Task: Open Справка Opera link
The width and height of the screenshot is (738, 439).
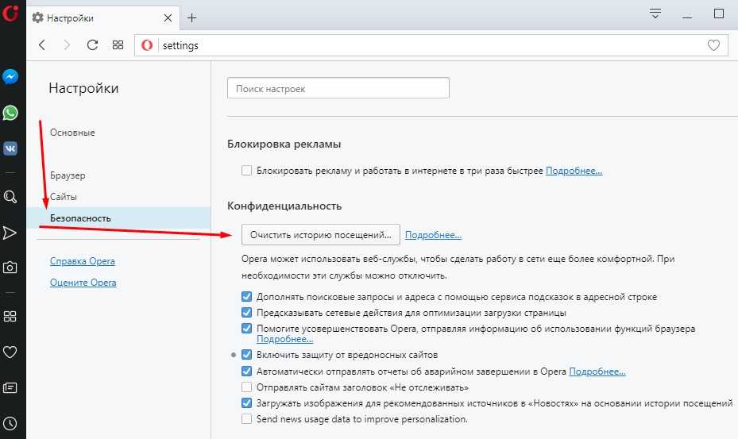Action: point(83,261)
